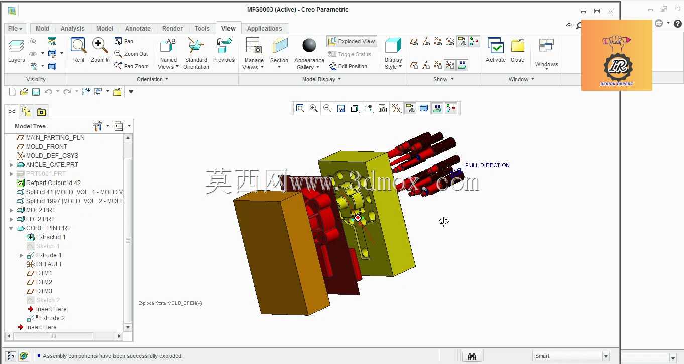The height and width of the screenshot is (364, 684).
Task: Open saved orientations in graphics toolbar
Action: tap(369, 108)
